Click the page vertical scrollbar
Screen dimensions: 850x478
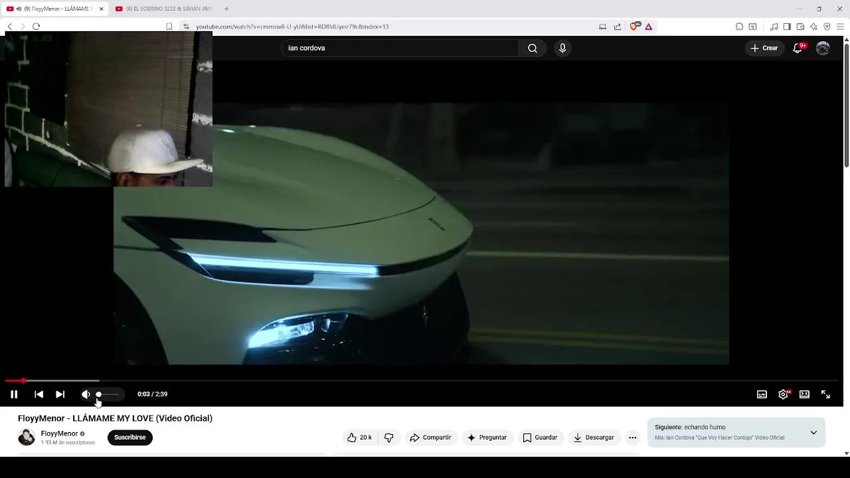(846, 106)
